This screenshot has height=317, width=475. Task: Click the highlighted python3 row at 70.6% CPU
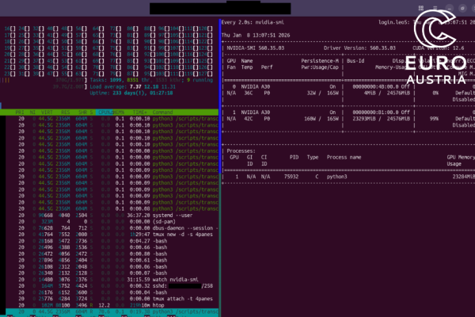[112, 311]
